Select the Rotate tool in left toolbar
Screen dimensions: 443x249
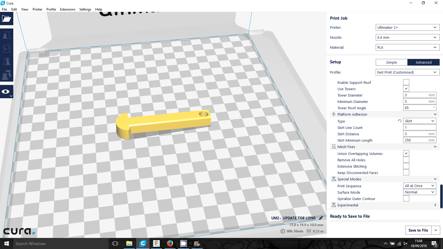pyautogui.click(x=6, y=48)
